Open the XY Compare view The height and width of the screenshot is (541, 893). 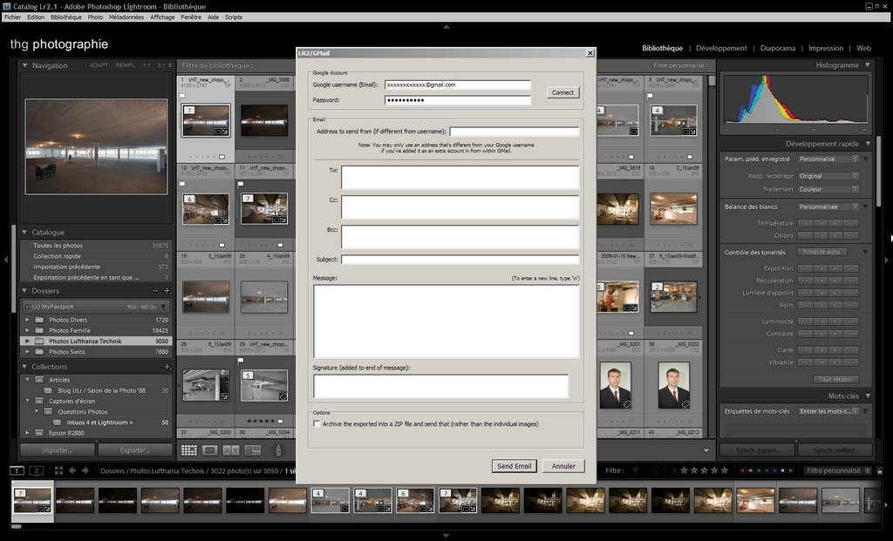[x=230, y=450]
